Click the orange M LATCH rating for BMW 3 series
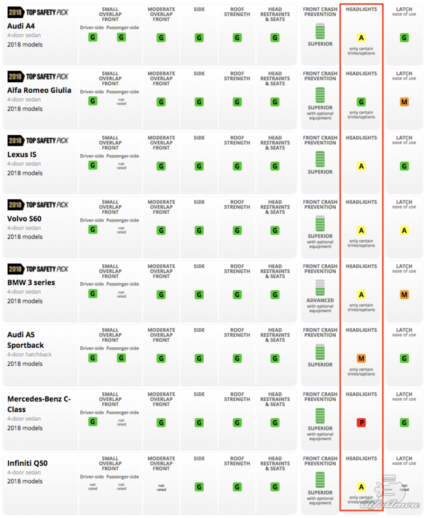The width and height of the screenshot is (427, 518). point(404,295)
